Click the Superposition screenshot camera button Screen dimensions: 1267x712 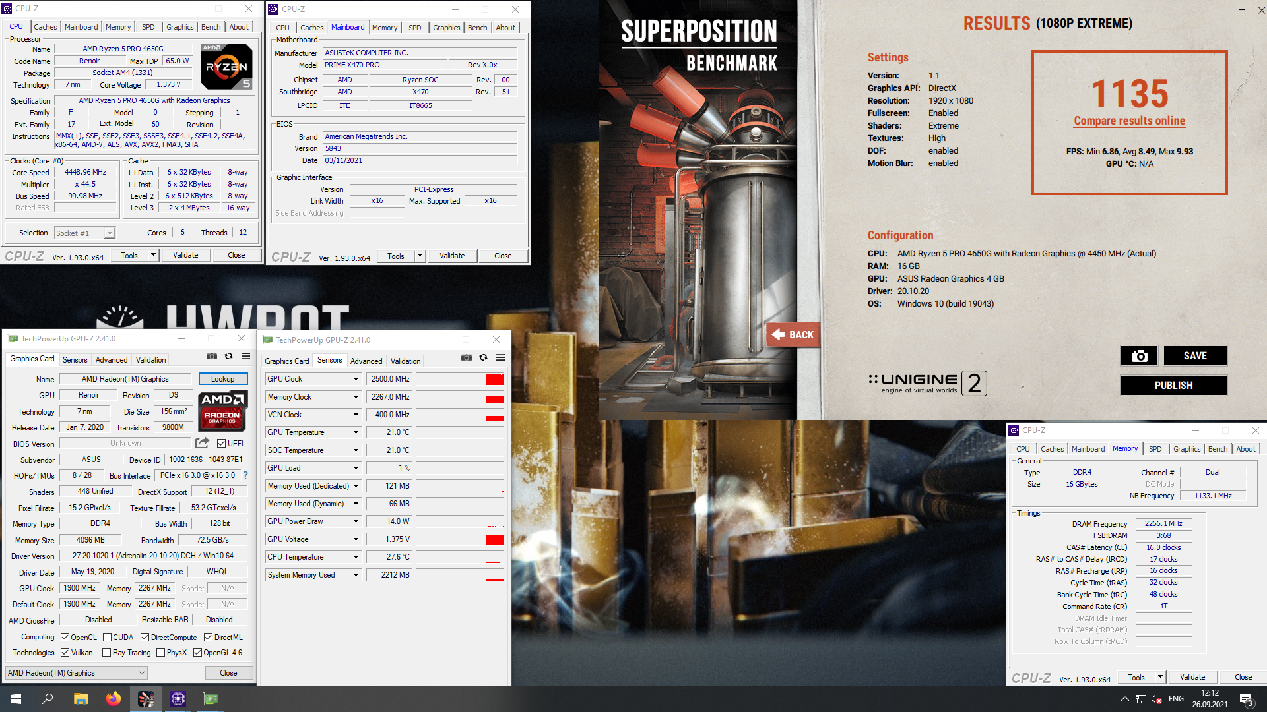pyautogui.click(x=1139, y=356)
